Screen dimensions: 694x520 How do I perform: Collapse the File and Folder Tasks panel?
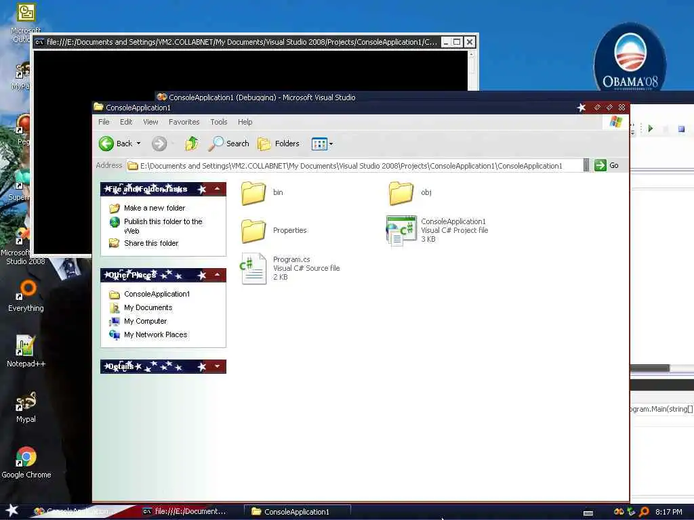coord(218,189)
